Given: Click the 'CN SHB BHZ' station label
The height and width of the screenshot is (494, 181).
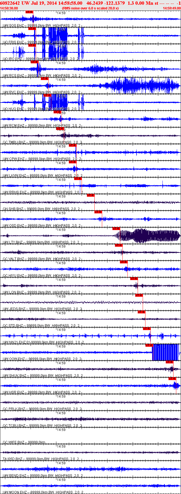Looking at the screenshot, I should point(13,209).
